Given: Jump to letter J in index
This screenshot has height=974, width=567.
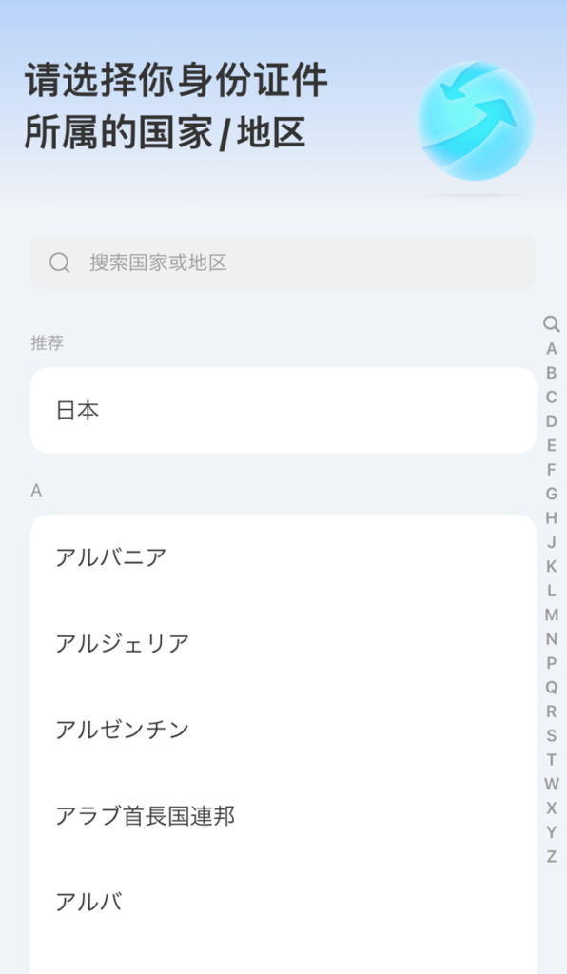Looking at the screenshot, I should pyautogui.click(x=552, y=542).
